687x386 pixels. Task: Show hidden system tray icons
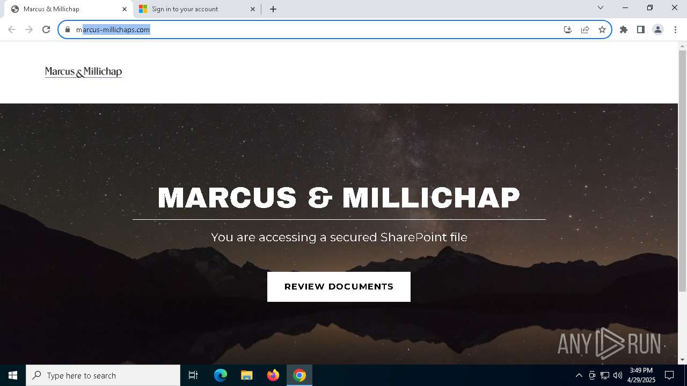[x=579, y=375]
